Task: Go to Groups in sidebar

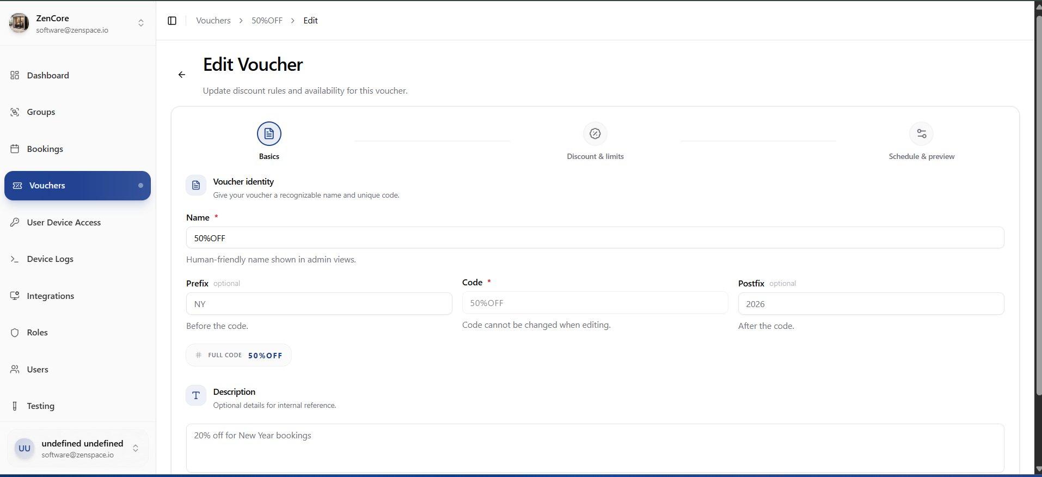Action: 78,112
